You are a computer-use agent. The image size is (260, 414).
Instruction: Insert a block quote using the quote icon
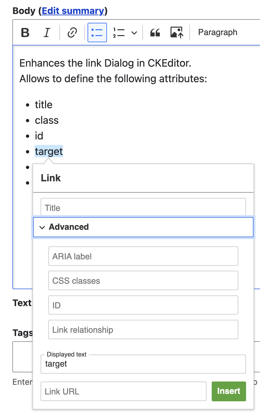pos(155,32)
